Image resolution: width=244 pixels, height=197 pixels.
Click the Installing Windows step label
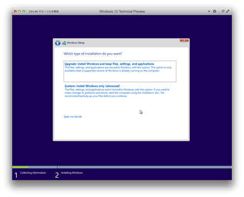(x=72, y=173)
